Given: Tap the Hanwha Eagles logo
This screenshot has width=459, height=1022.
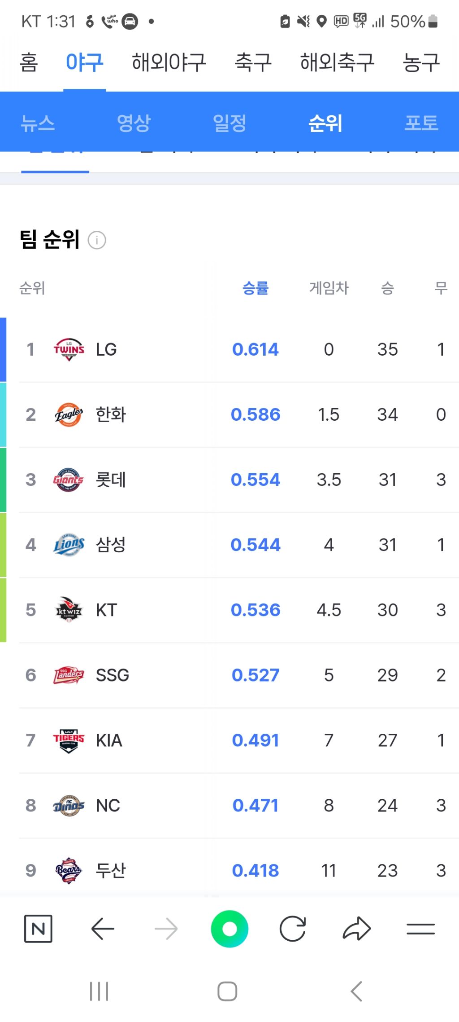Looking at the screenshot, I should [69, 414].
